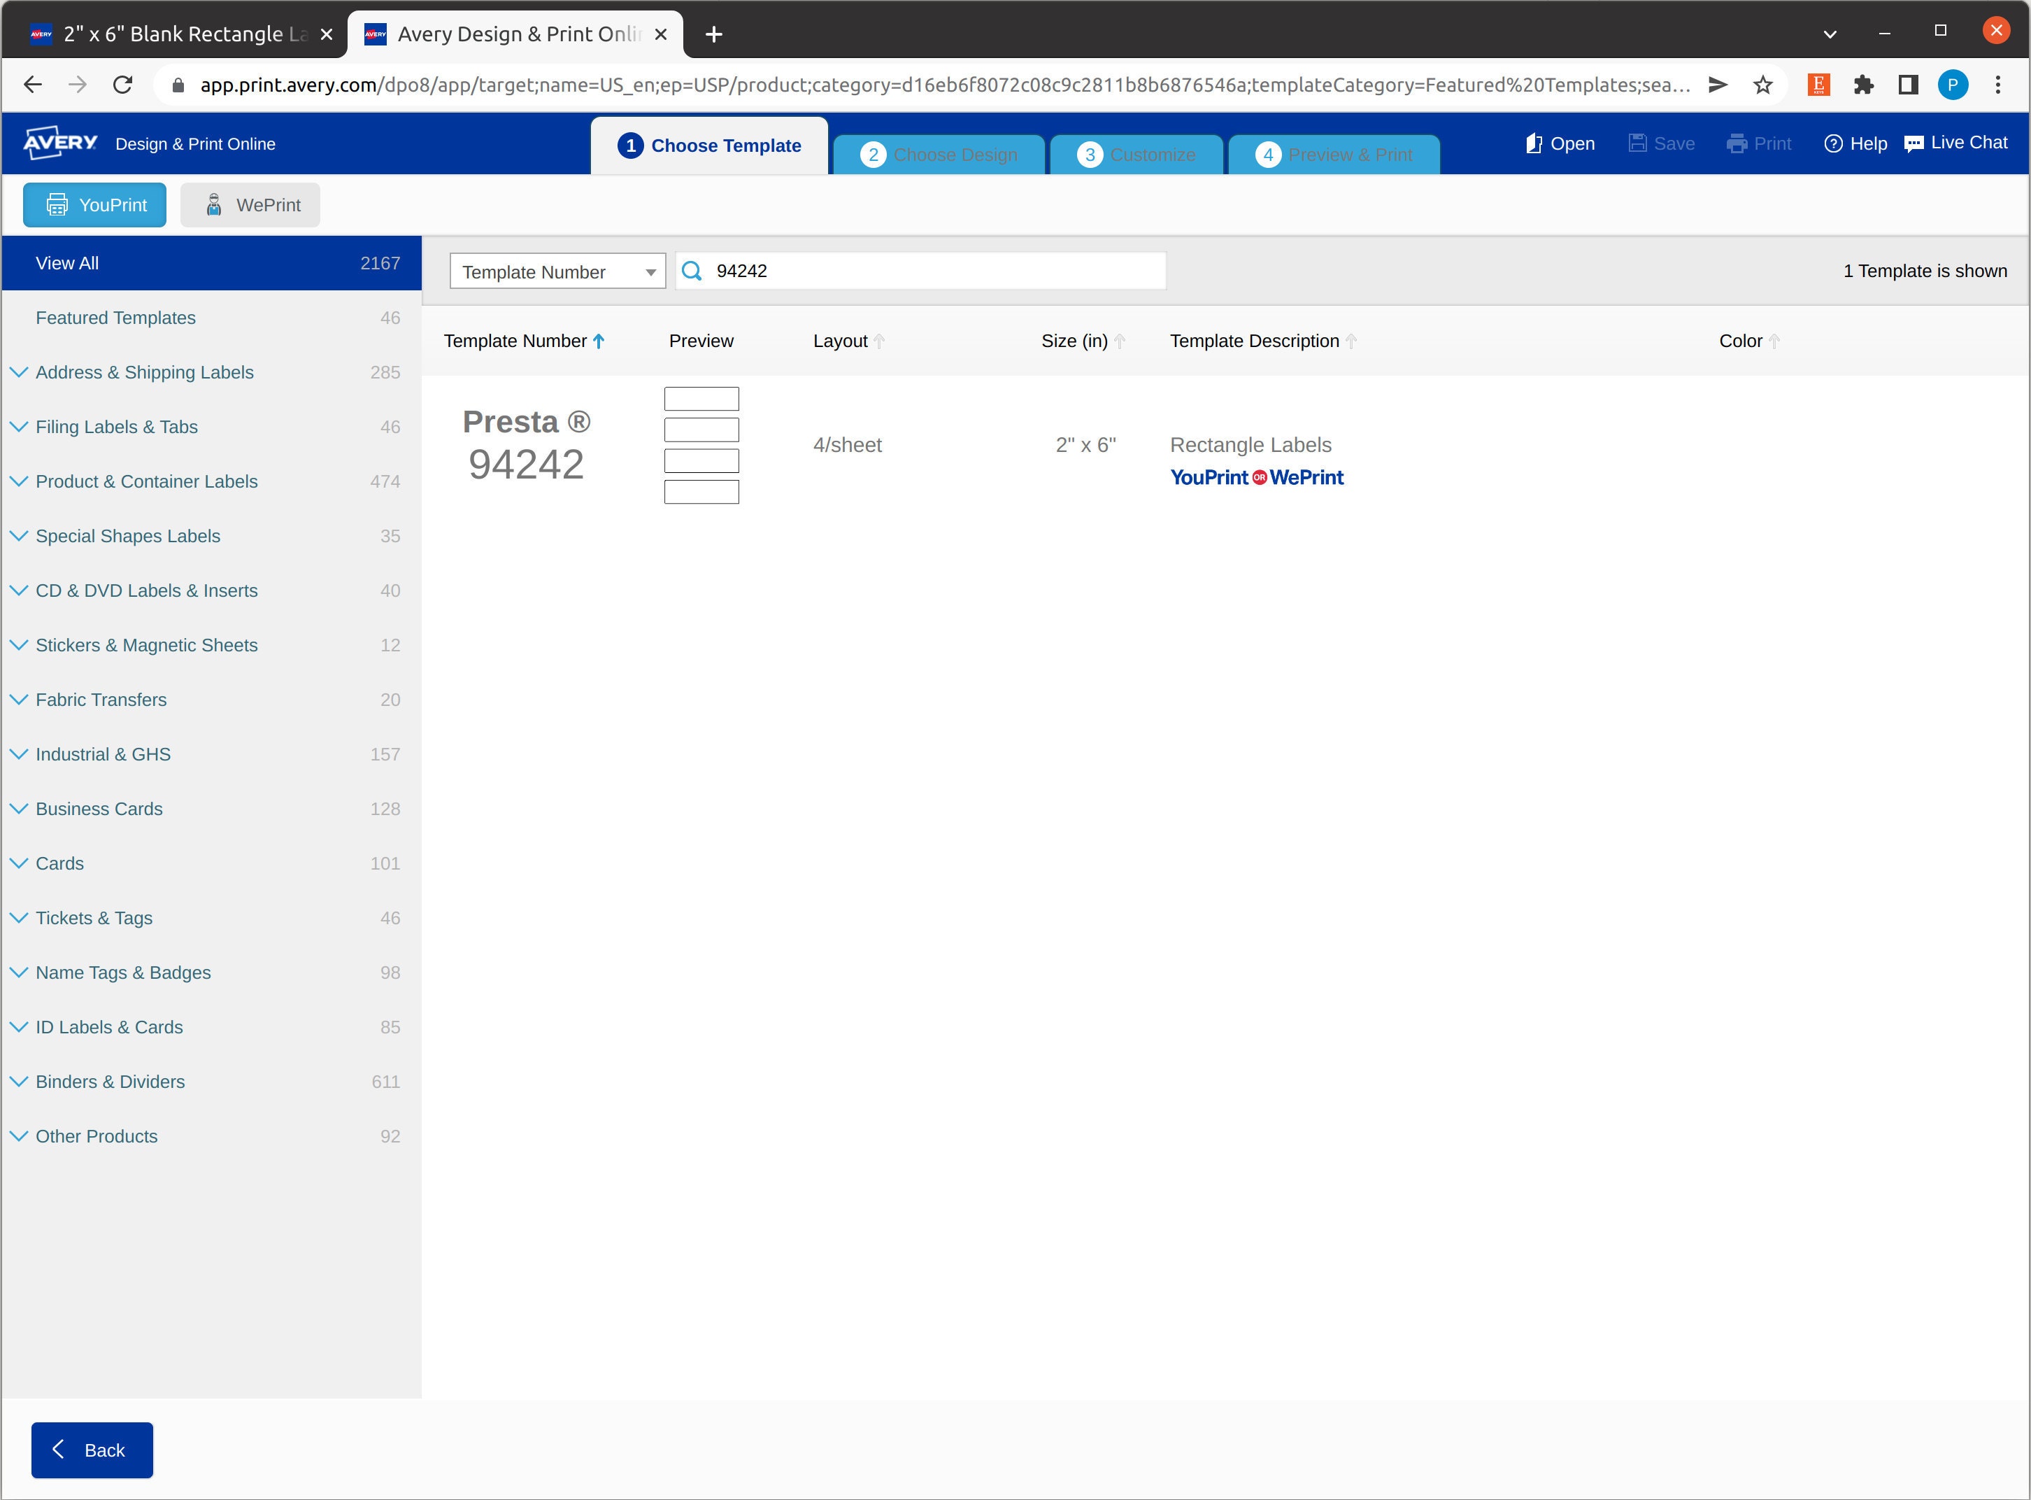Start Live Chat speech bubble icon
The width and height of the screenshot is (2031, 1500).
point(1914,143)
